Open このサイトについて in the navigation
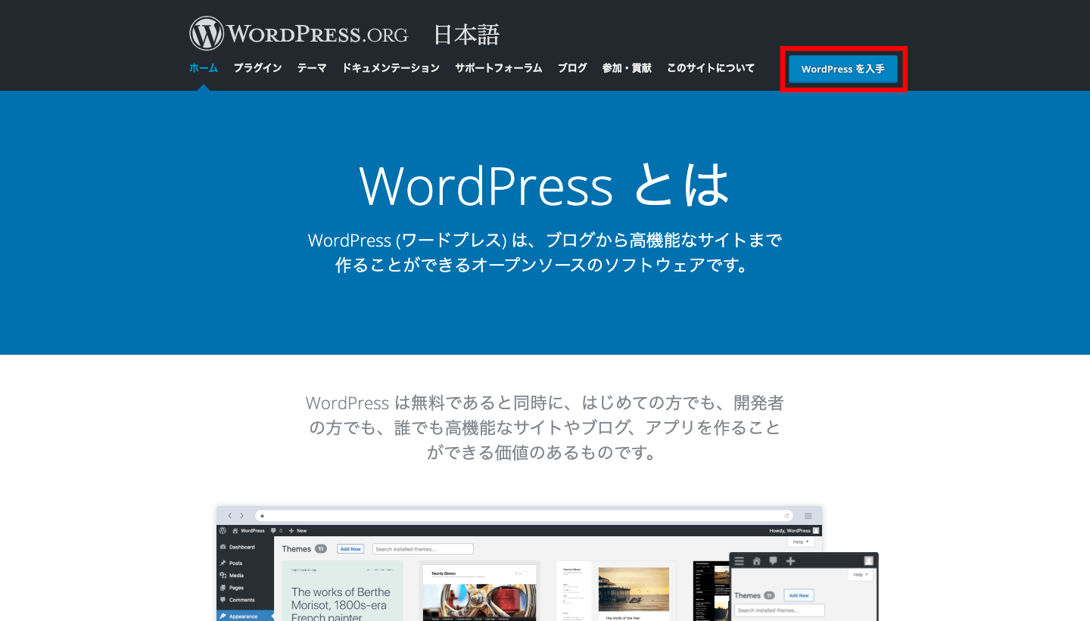This screenshot has height=621, width=1090. (x=711, y=68)
